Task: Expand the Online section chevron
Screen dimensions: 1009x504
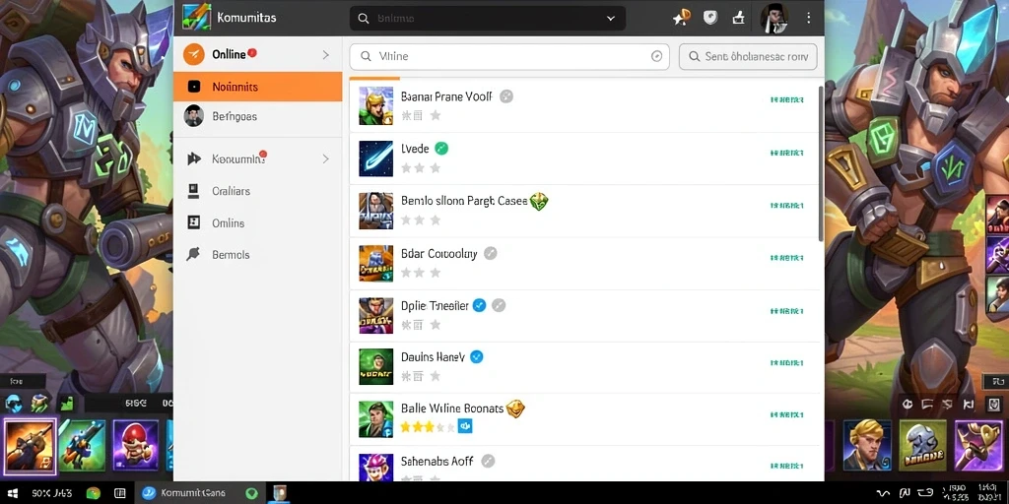Action: pos(325,55)
